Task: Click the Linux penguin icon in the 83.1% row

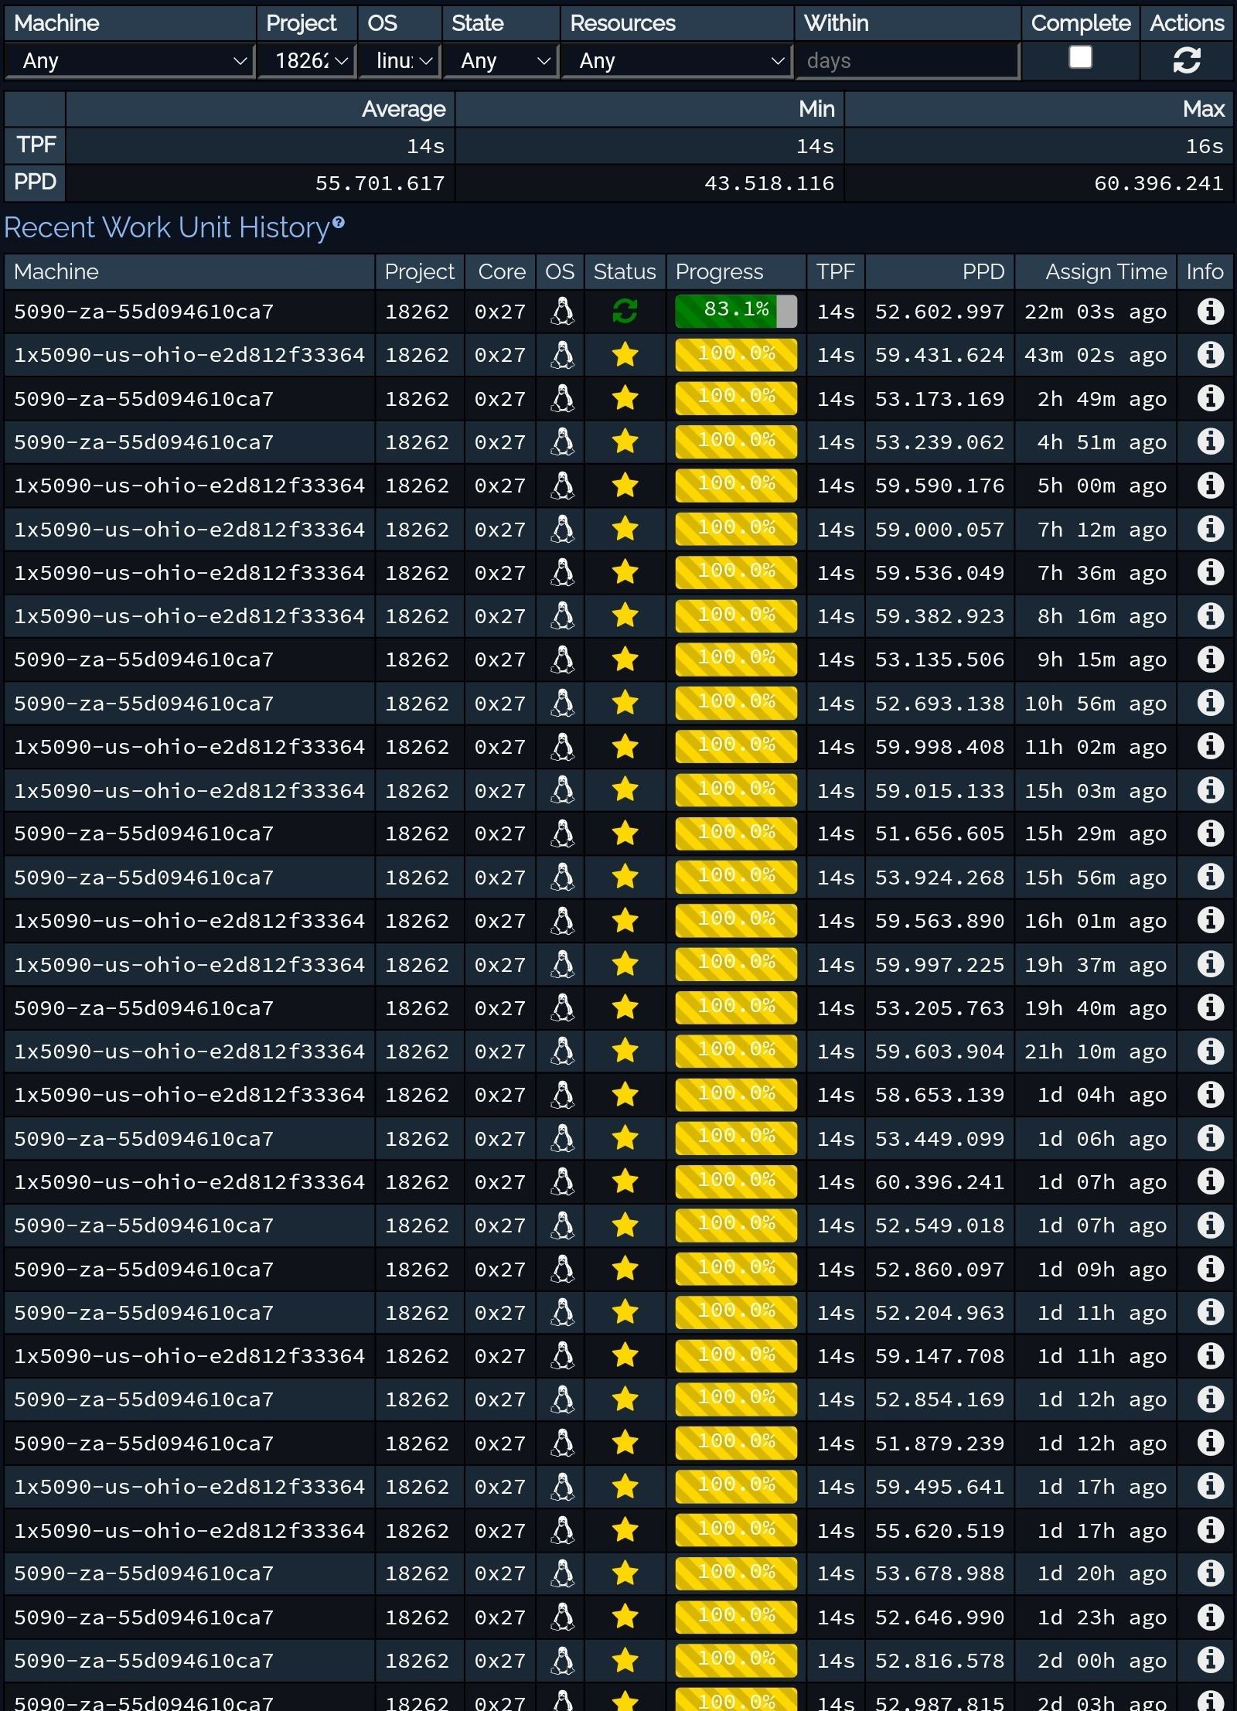Action: (562, 312)
